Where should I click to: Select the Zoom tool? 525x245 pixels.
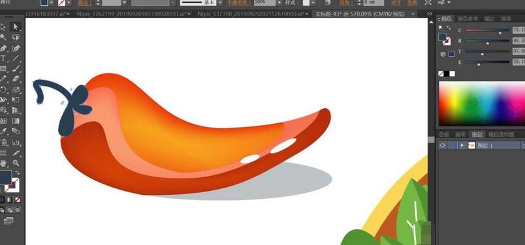16,164
